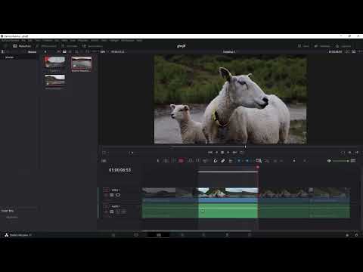
Task: Switch to the Color page
Action: (x=203, y=235)
